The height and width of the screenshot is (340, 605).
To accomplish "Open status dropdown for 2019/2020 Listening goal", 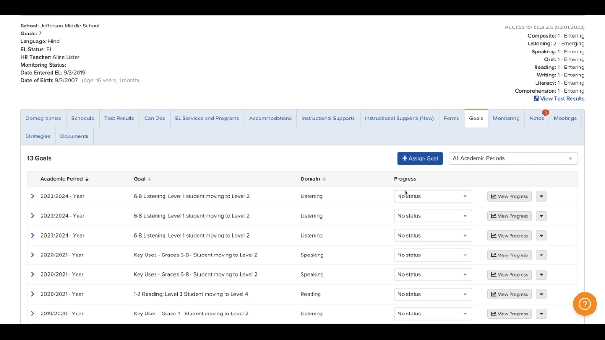I will [x=432, y=314].
